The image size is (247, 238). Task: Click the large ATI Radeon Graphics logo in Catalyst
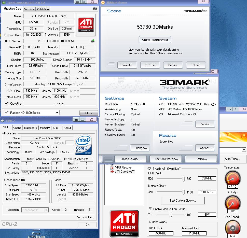pos(124,223)
